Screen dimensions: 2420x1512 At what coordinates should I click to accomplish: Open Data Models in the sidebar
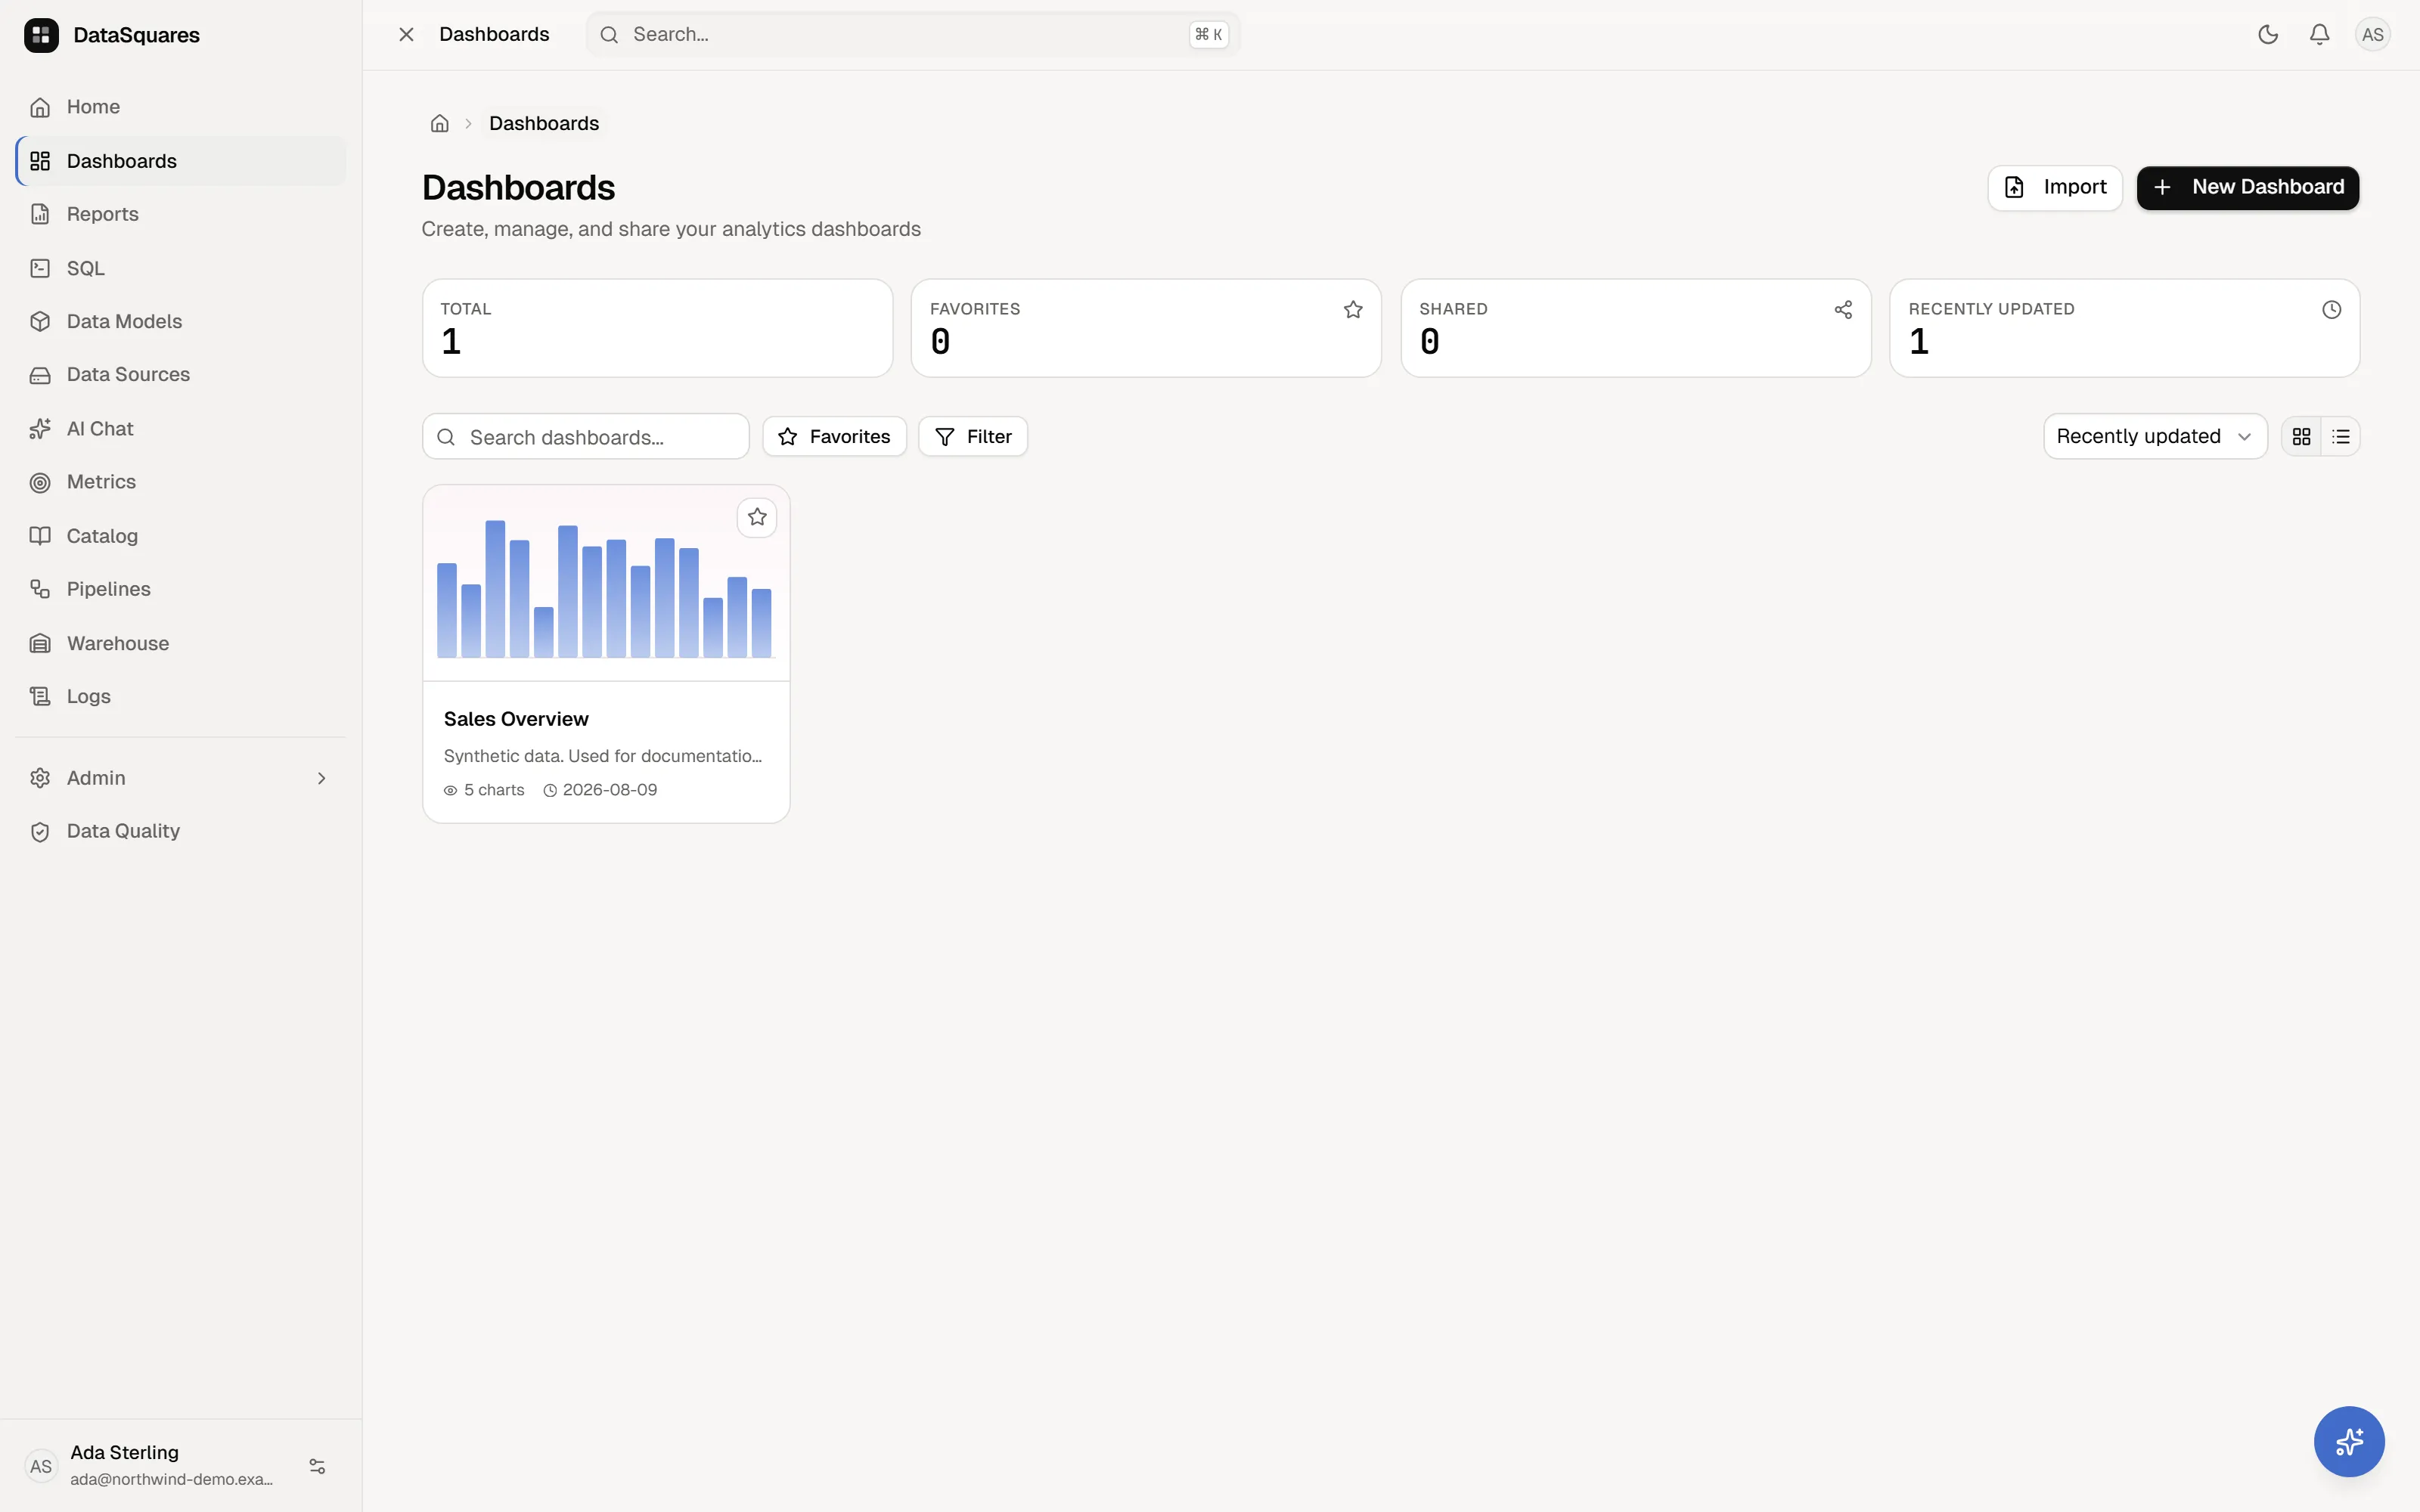(180, 321)
